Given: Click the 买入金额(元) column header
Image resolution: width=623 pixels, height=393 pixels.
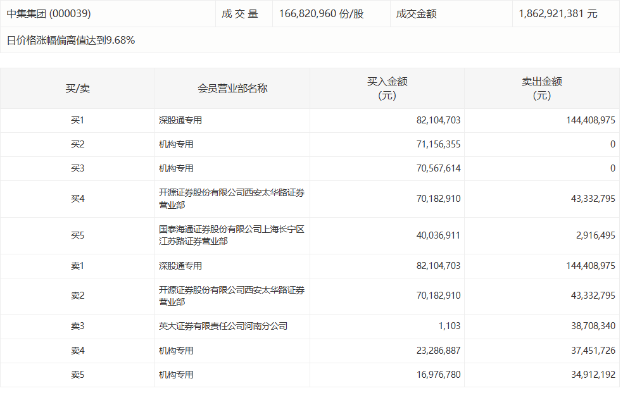Looking at the screenshot, I should click(x=387, y=88).
